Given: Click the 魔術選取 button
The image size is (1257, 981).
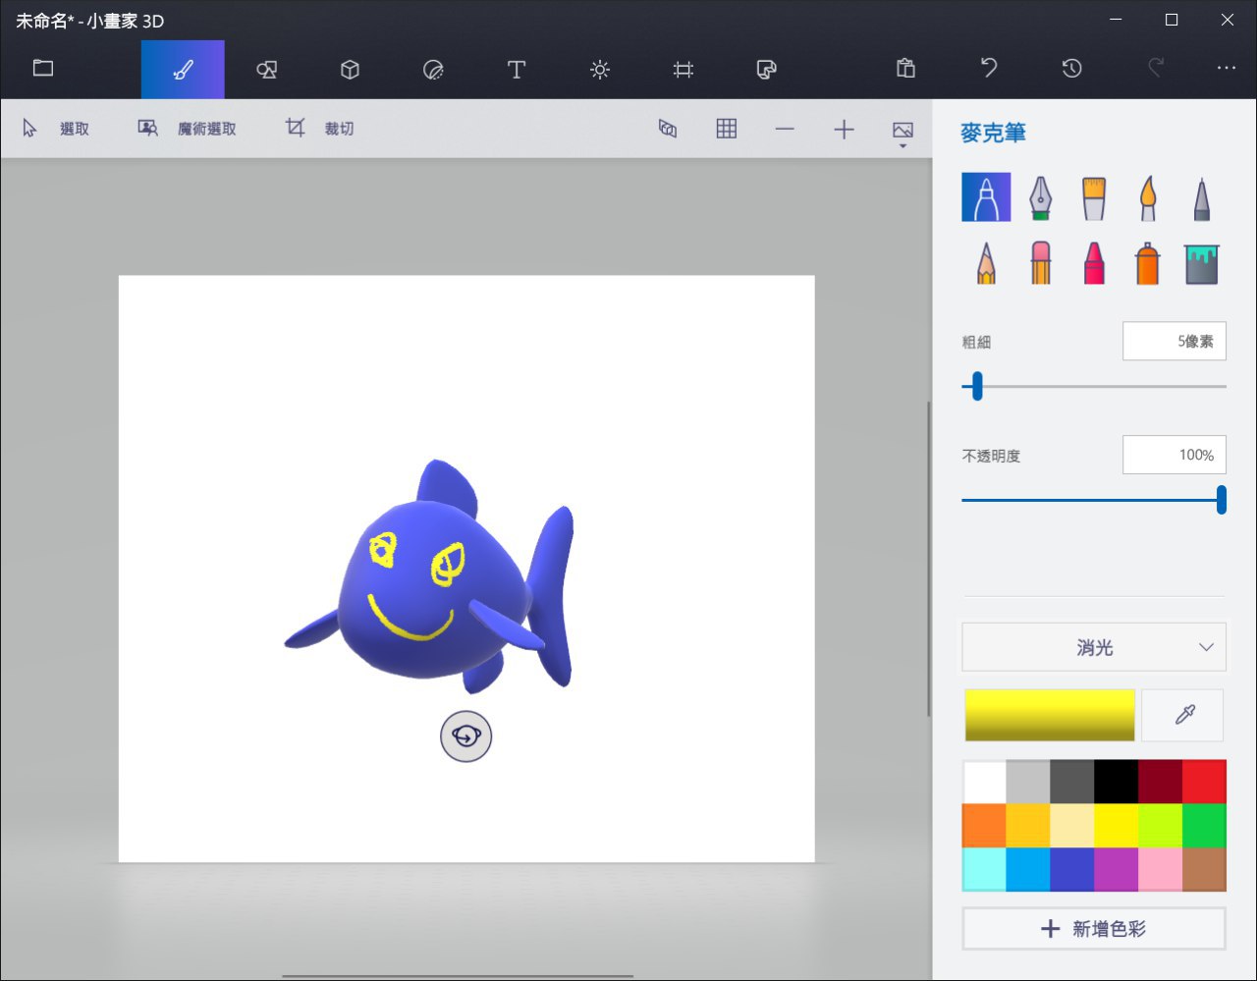Looking at the screenshot, I should click(x=189, y=129).
